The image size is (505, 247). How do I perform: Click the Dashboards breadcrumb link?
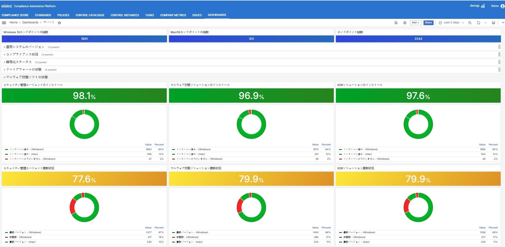coord(30,23)
